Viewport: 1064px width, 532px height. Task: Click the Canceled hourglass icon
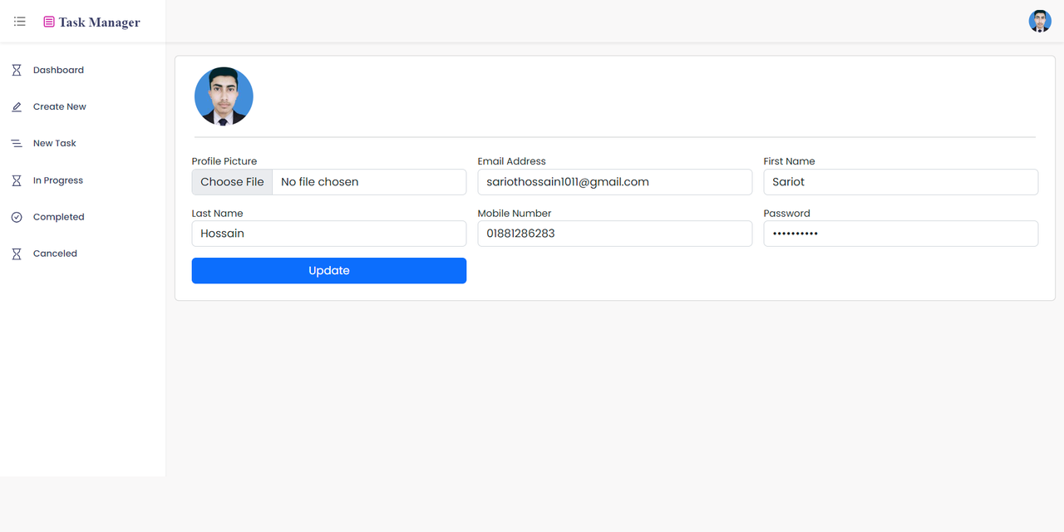coord(17,254)
